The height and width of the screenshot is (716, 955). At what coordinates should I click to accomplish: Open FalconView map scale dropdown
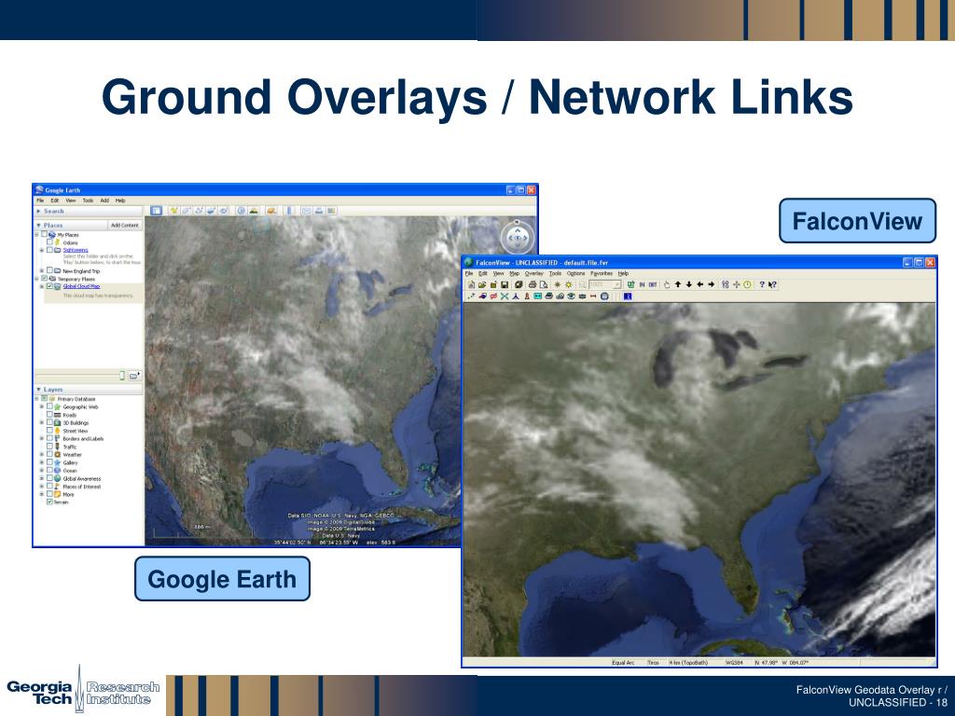coord(617,284)
